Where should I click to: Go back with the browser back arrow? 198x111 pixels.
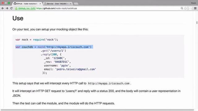pos(3,8)
